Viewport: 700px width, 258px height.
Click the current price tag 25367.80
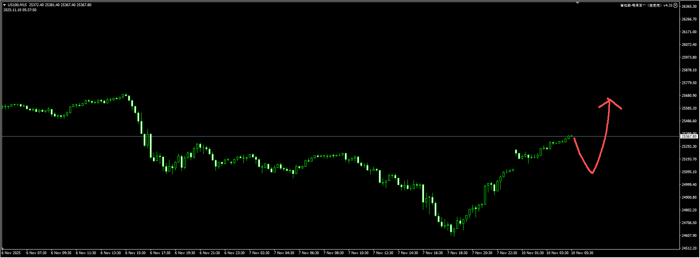coord(689,137)
